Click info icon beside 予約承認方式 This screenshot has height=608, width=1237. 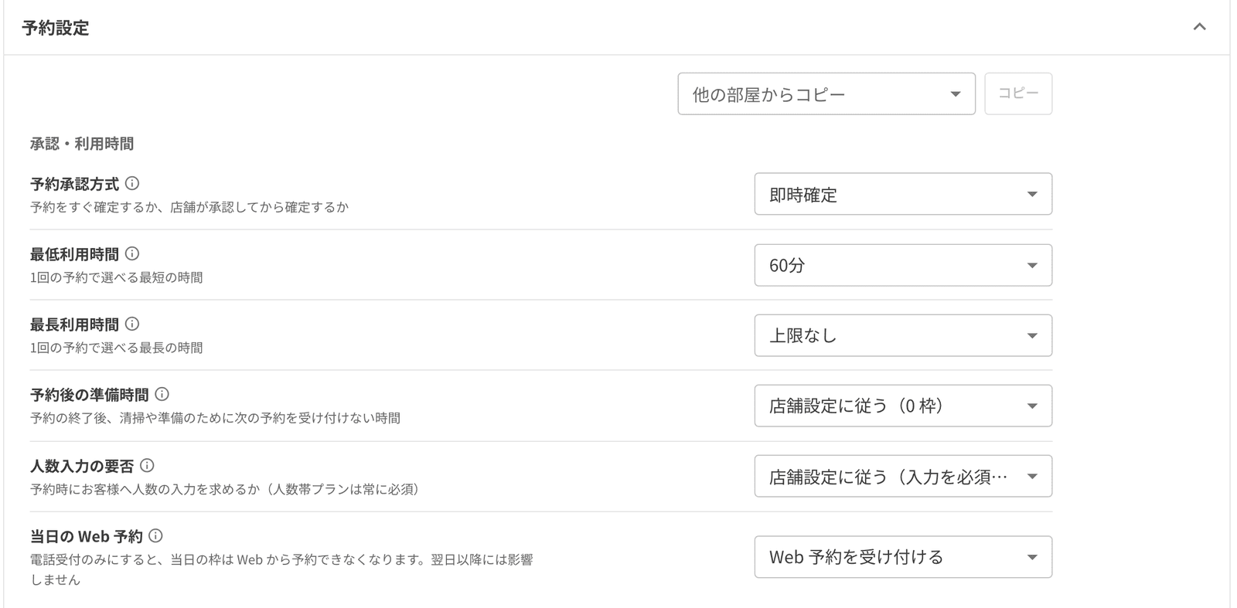tap(132, 184)
